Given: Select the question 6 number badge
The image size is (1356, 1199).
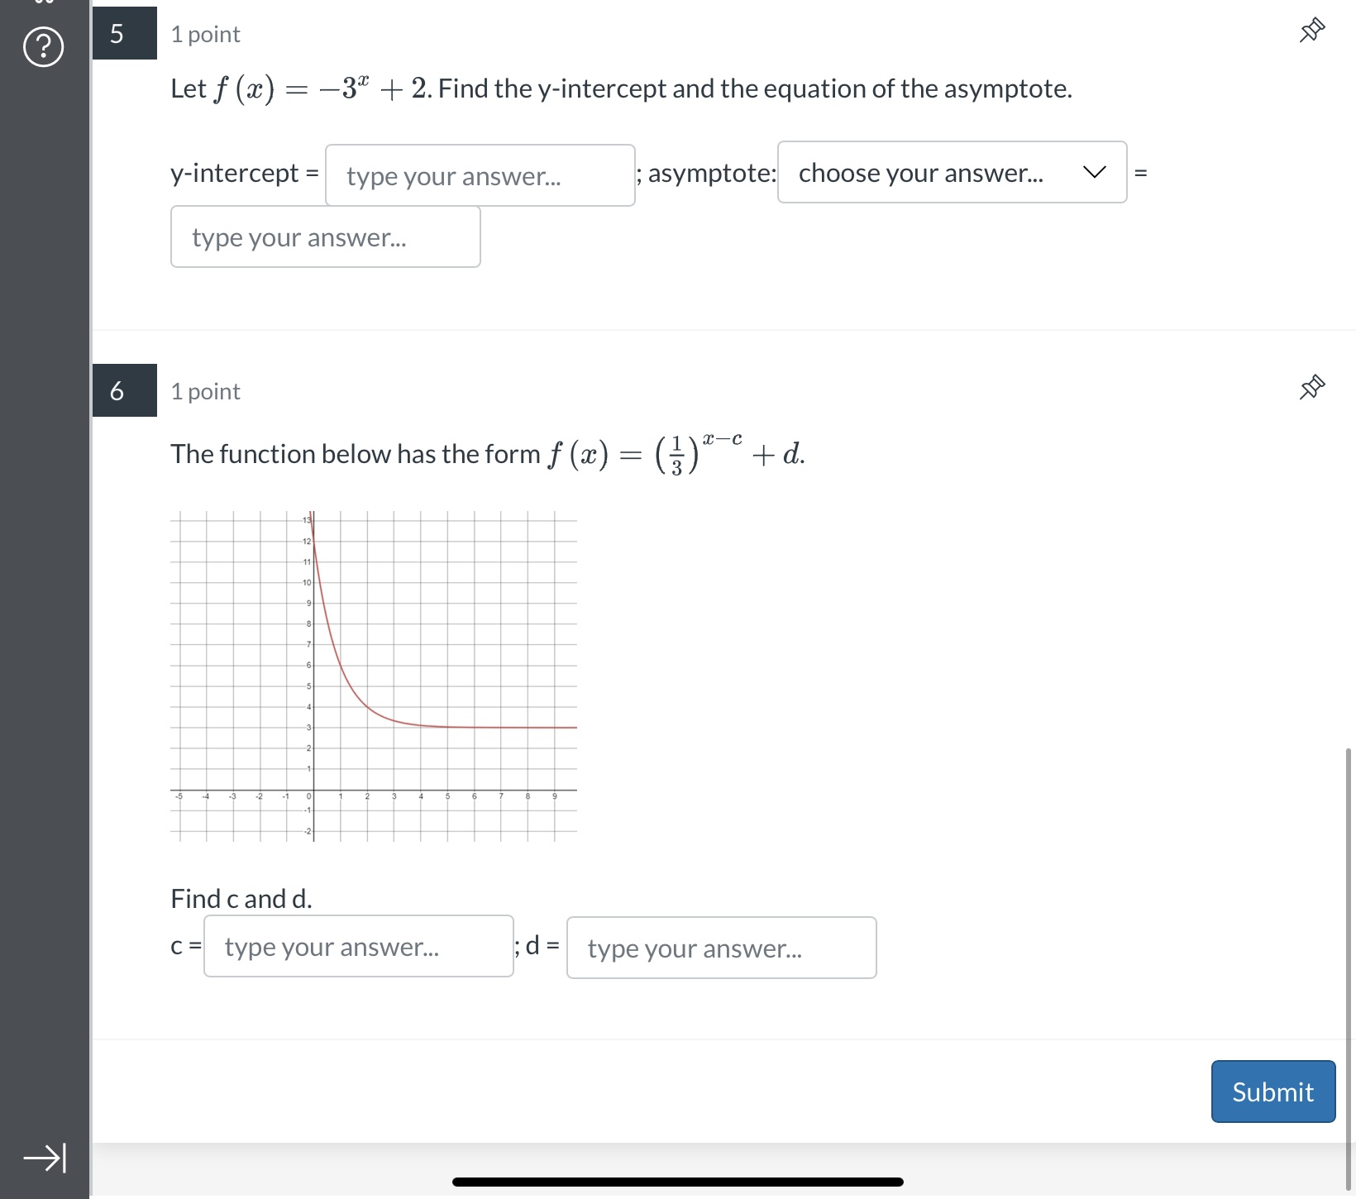Looking at the screenshot, I should point(123,390).
